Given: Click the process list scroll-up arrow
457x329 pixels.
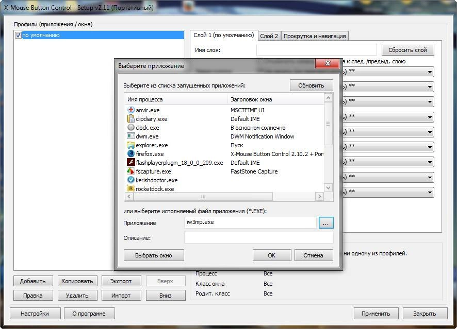Looking at the screenshot, I should (x=328, y=98).
